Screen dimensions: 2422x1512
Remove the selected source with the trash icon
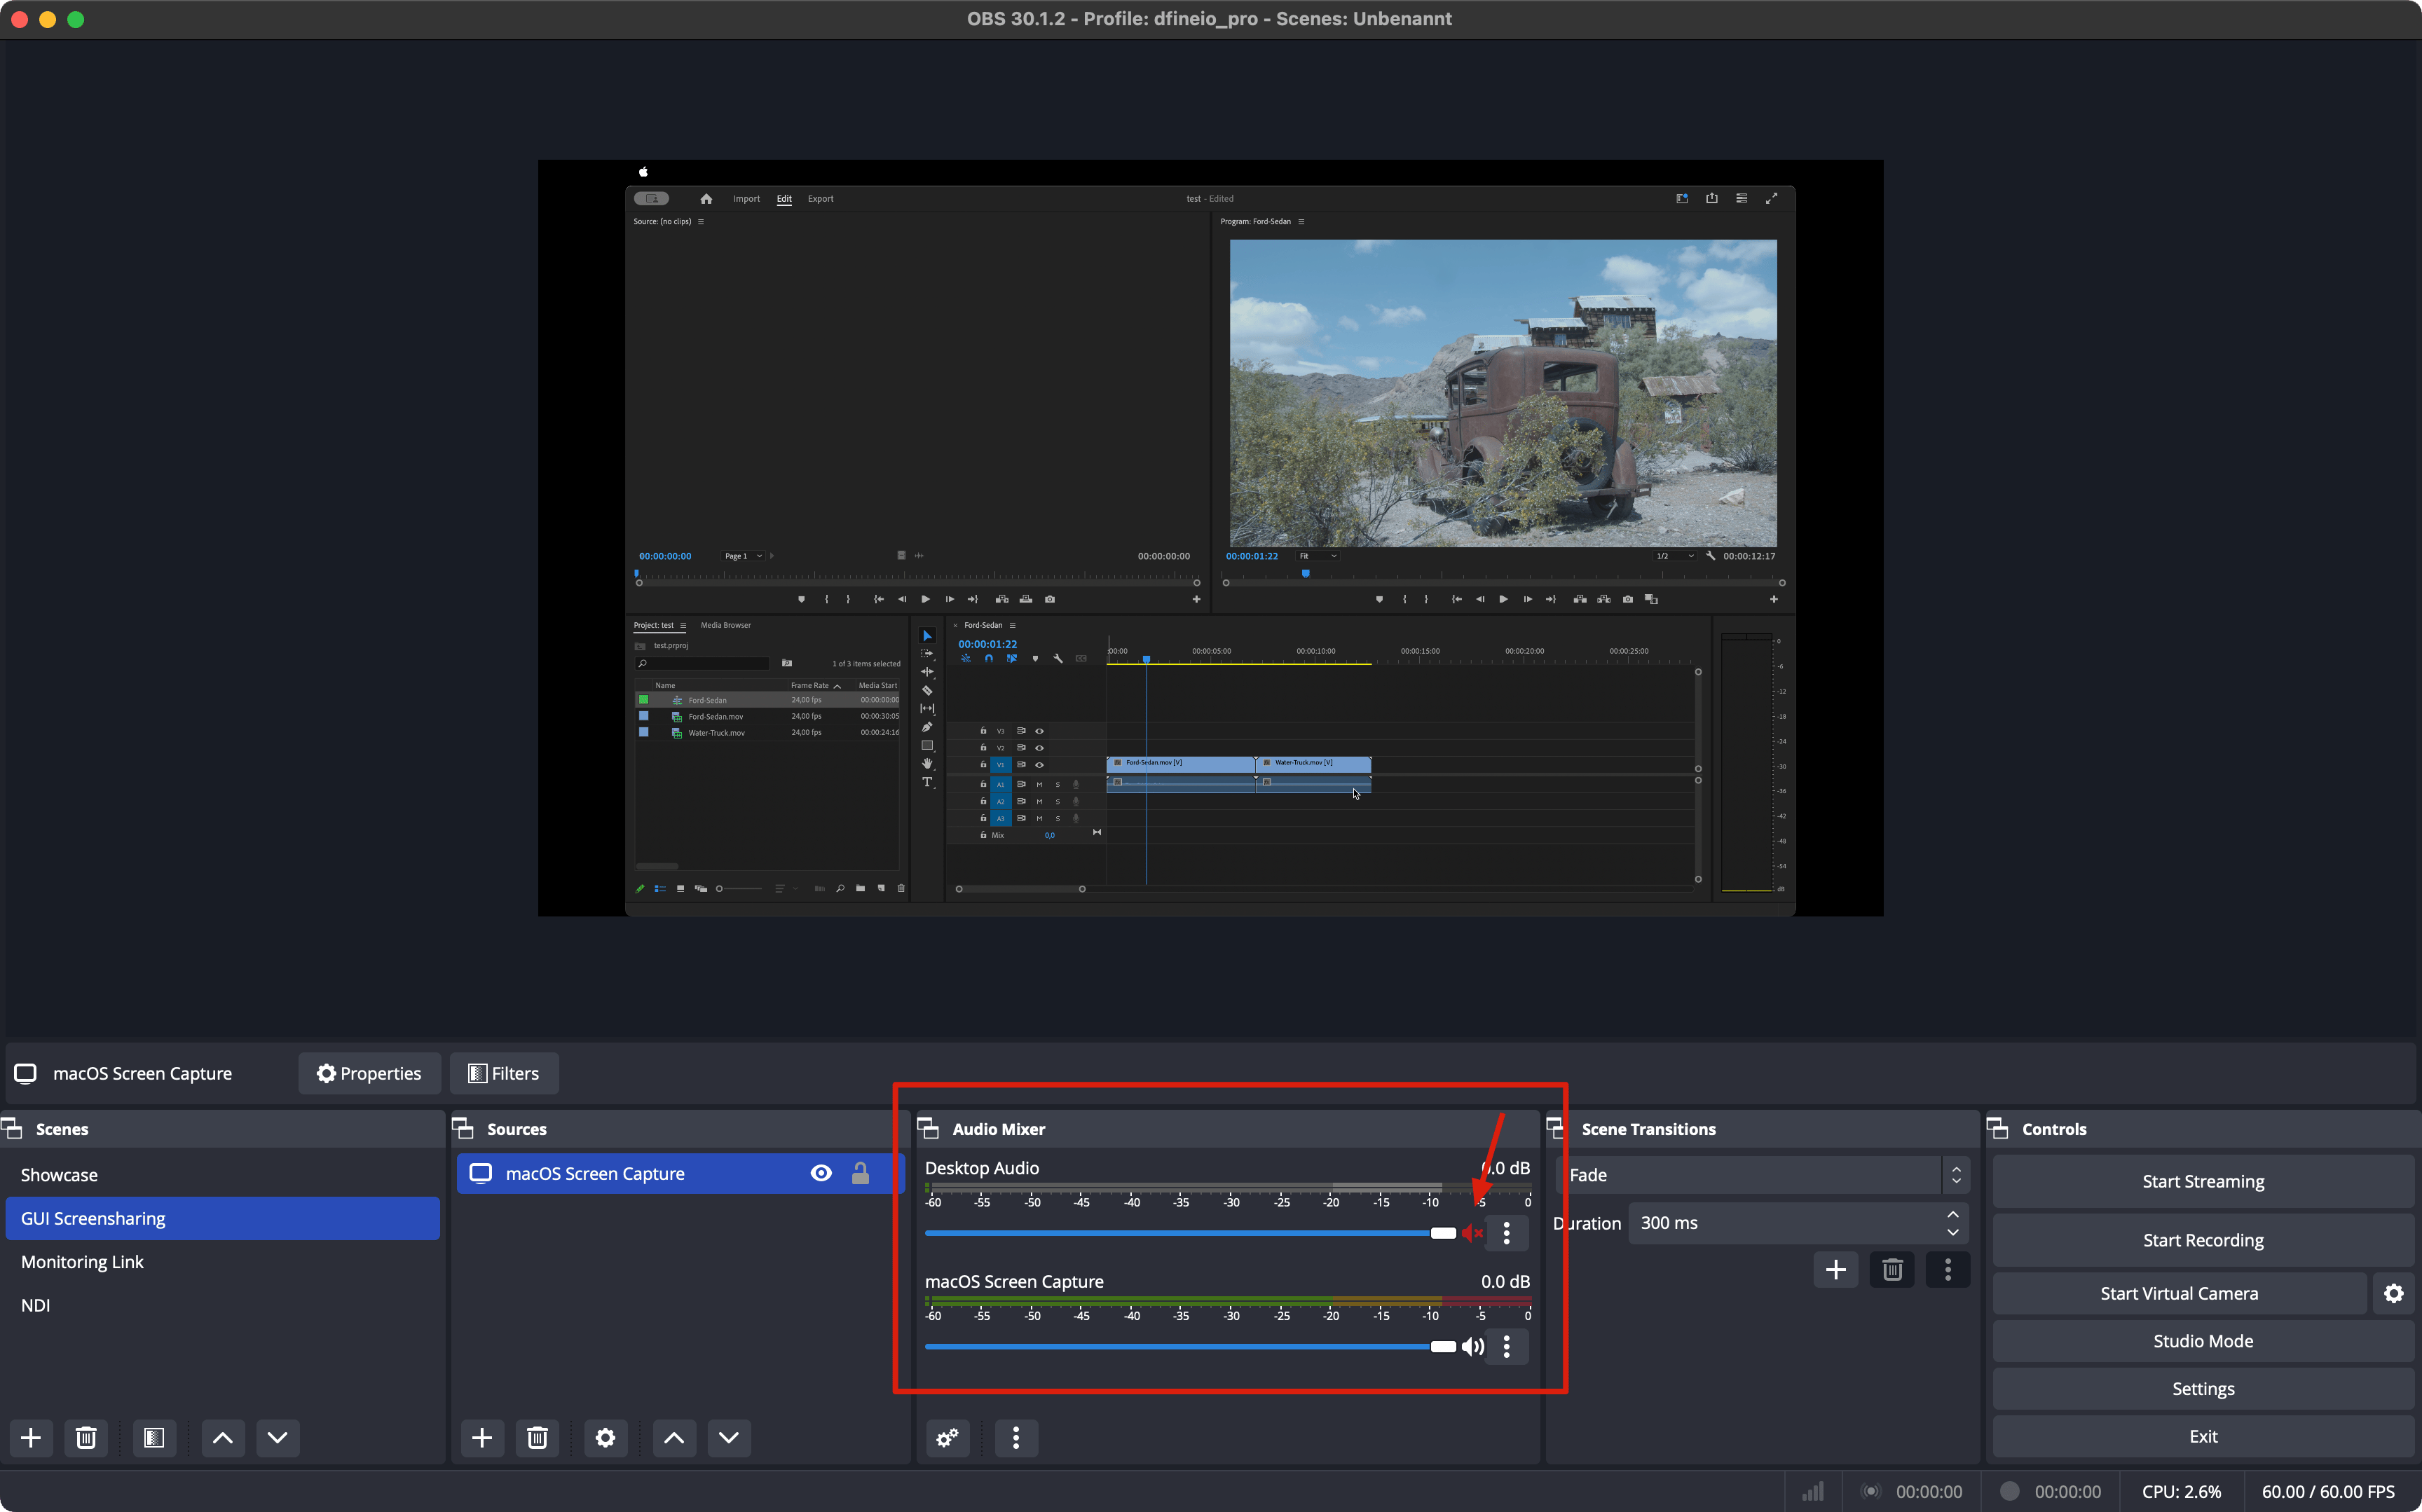[x=537, y=1438]
